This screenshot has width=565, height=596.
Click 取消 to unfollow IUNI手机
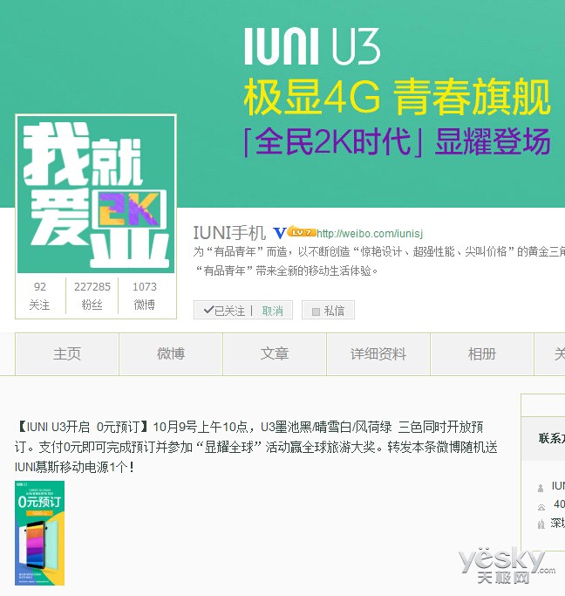pos(272,311)
